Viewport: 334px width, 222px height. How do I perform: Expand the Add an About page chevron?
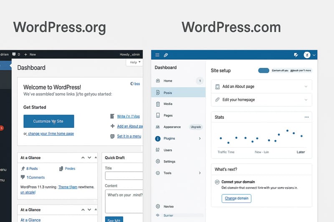pyautogui.click(x=306, y=87)
